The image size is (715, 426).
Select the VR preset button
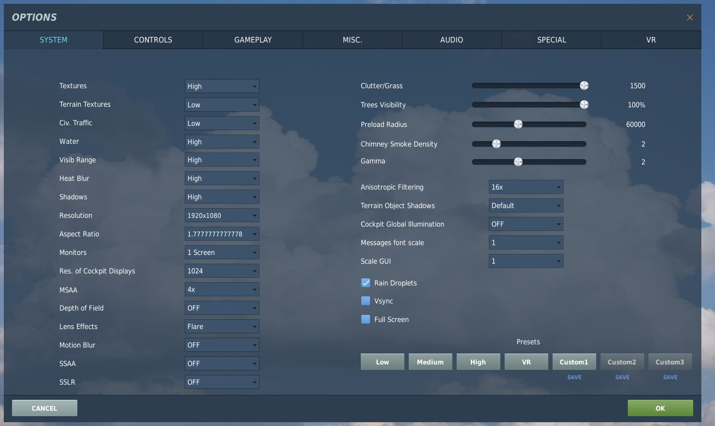(x=526, y=362)
